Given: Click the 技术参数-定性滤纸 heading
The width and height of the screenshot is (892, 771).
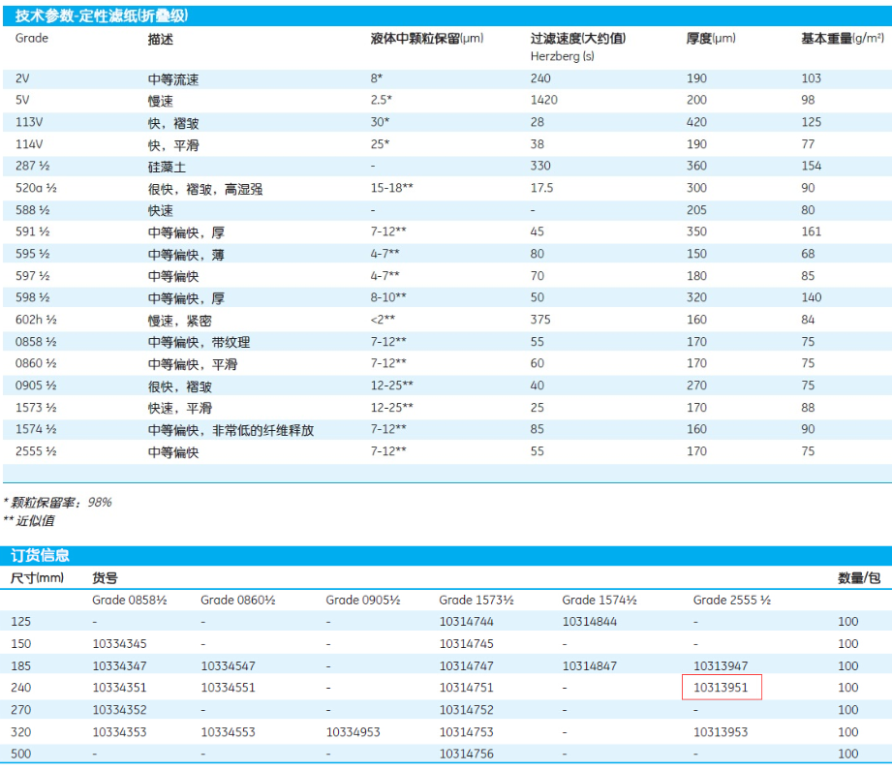Looking at the screenshot, I should click(x=102, y=15).
